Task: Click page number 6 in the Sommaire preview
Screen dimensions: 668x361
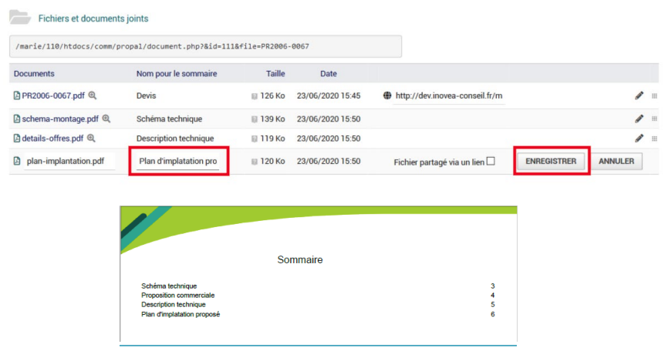Action: [x=492, y=314]
